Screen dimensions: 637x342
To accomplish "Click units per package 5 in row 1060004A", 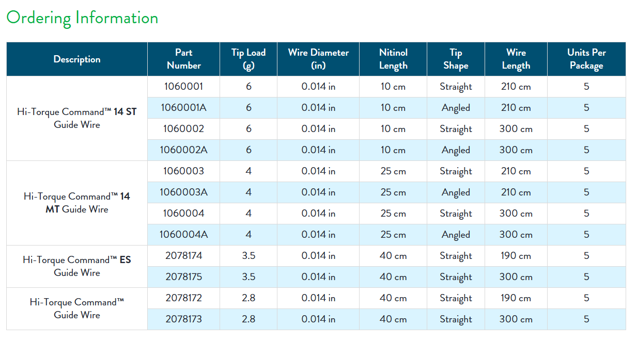I will tap(586, 235).
